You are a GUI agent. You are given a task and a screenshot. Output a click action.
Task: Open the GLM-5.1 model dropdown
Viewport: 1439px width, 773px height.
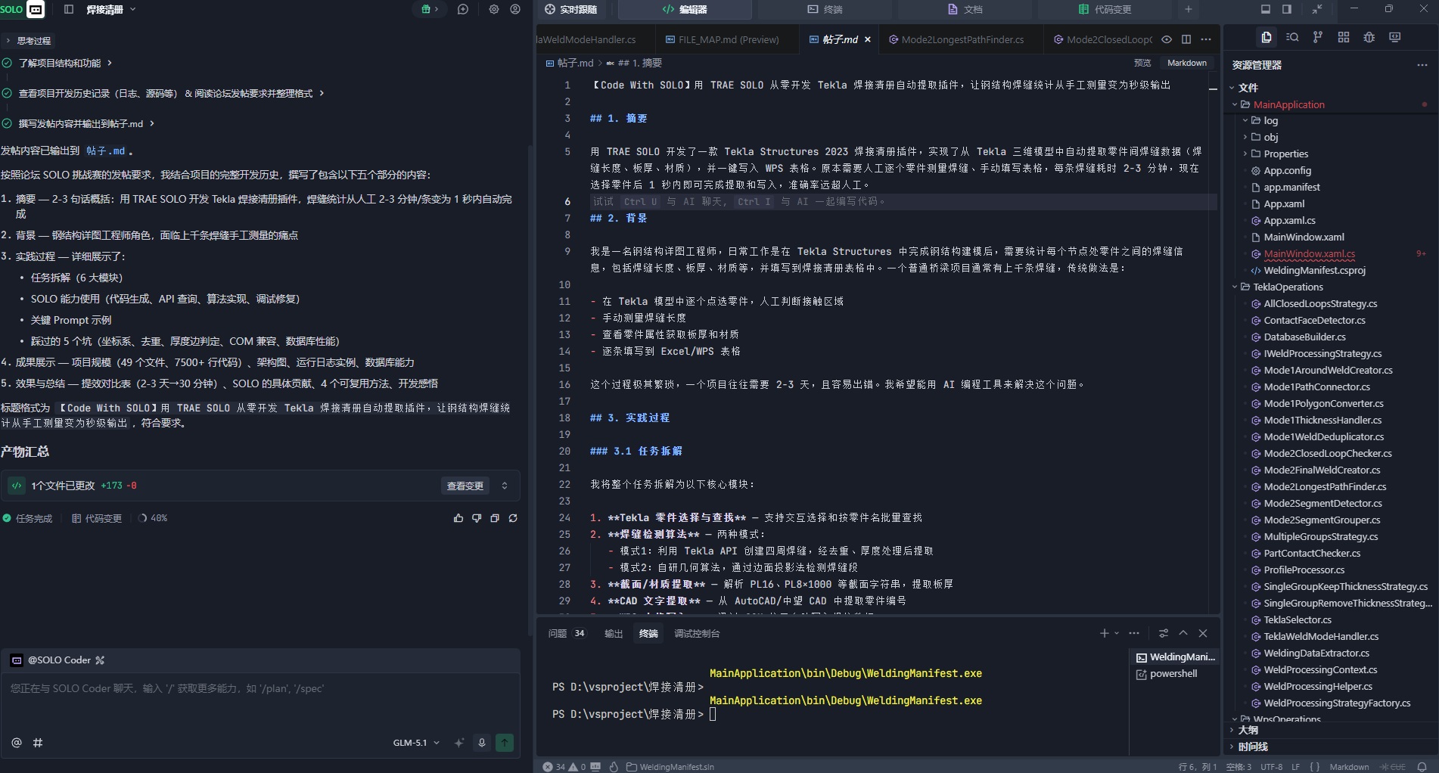pos(415,743)
